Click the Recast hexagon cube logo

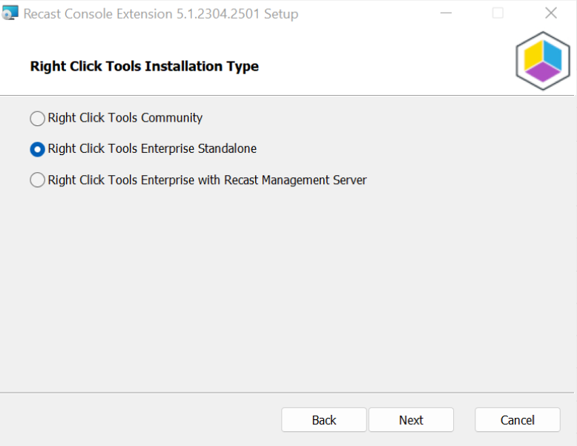pos(543,61)
